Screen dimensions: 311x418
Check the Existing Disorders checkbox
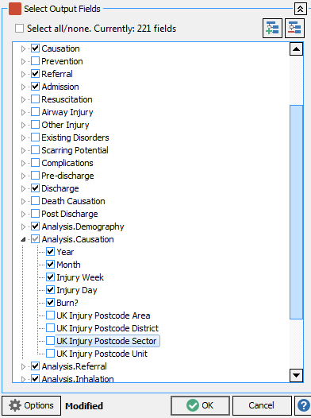pos(36,137)
